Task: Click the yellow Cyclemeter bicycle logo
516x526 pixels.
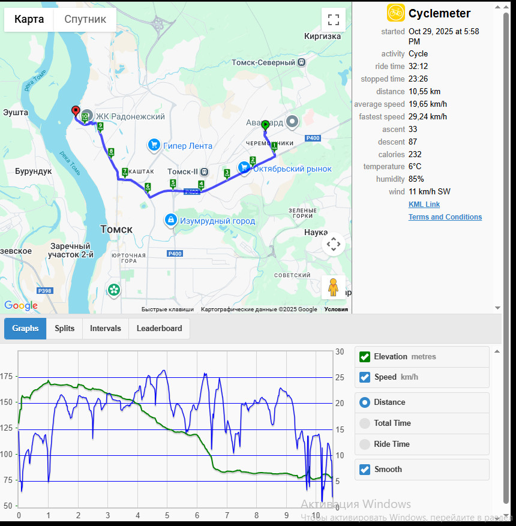Action: 395,13
